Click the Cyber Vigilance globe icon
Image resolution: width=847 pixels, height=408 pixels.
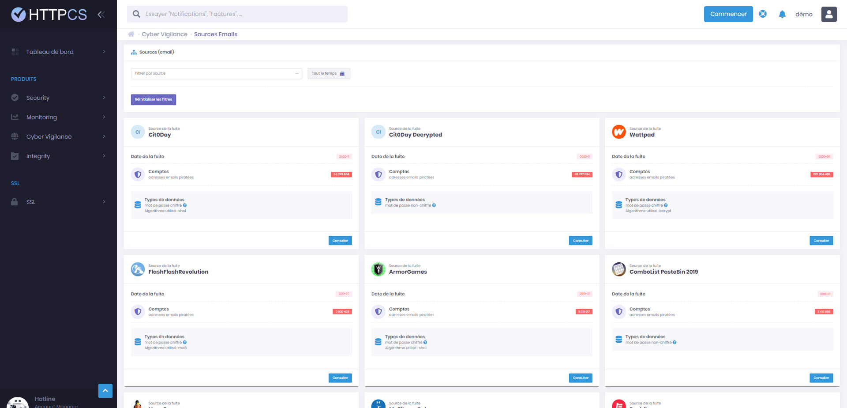[x=15, y=136]
